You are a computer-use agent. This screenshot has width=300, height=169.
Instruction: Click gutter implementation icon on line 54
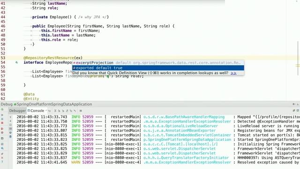[17, 62]
